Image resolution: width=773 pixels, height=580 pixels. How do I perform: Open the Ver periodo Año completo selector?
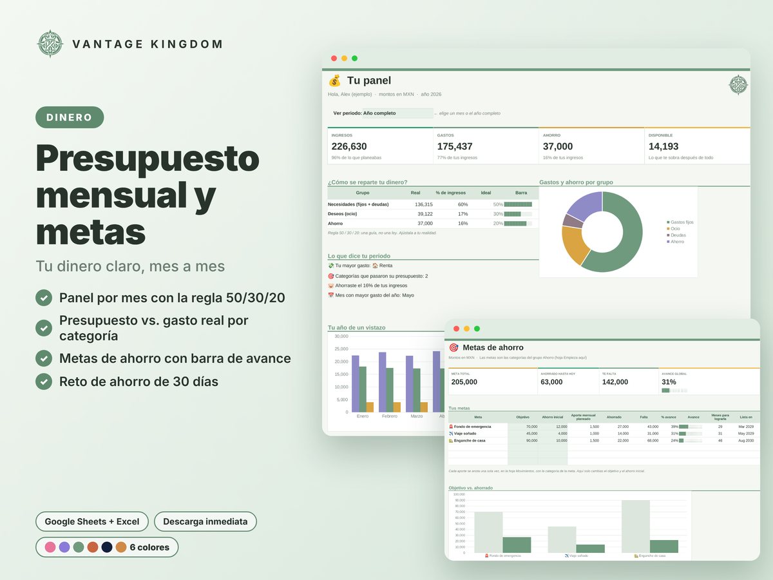pos(397,113)
